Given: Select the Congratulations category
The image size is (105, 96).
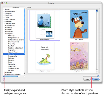Looking at the screenshot, I should pyautogui.click(x=13, y=38).
